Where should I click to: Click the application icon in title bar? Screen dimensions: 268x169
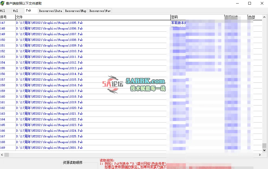tap(2, 3)
